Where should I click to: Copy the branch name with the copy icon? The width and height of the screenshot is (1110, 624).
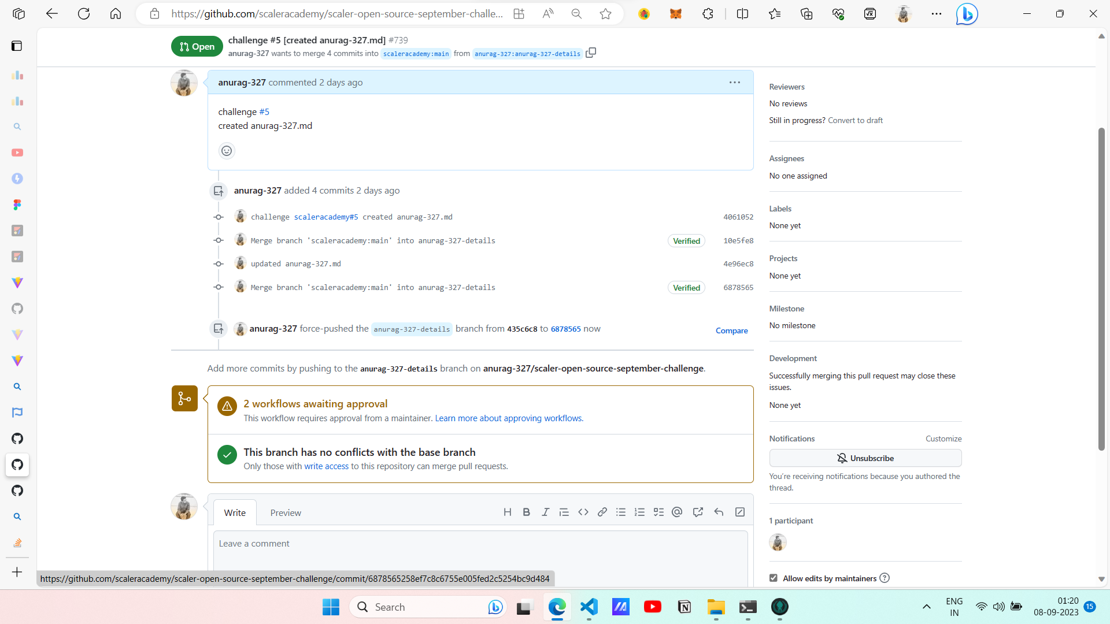tap(591, 52)
